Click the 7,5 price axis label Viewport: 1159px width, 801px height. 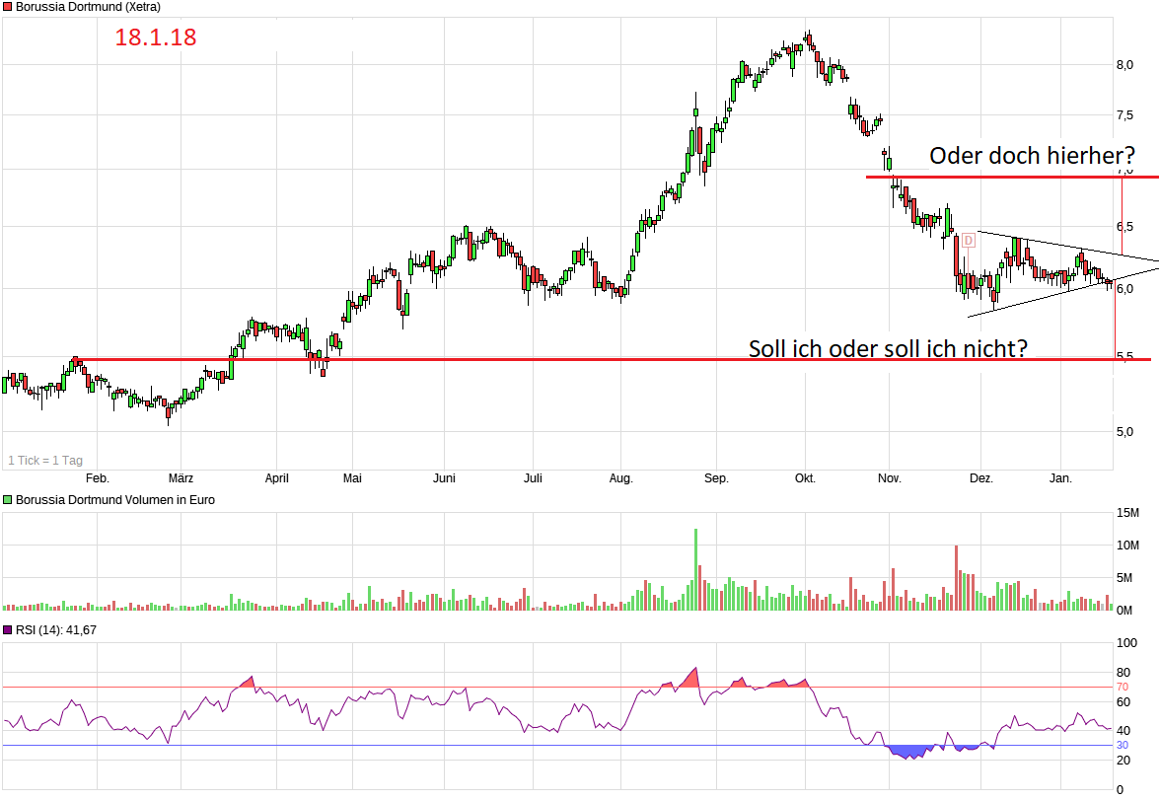click(x=1125, y=115)
